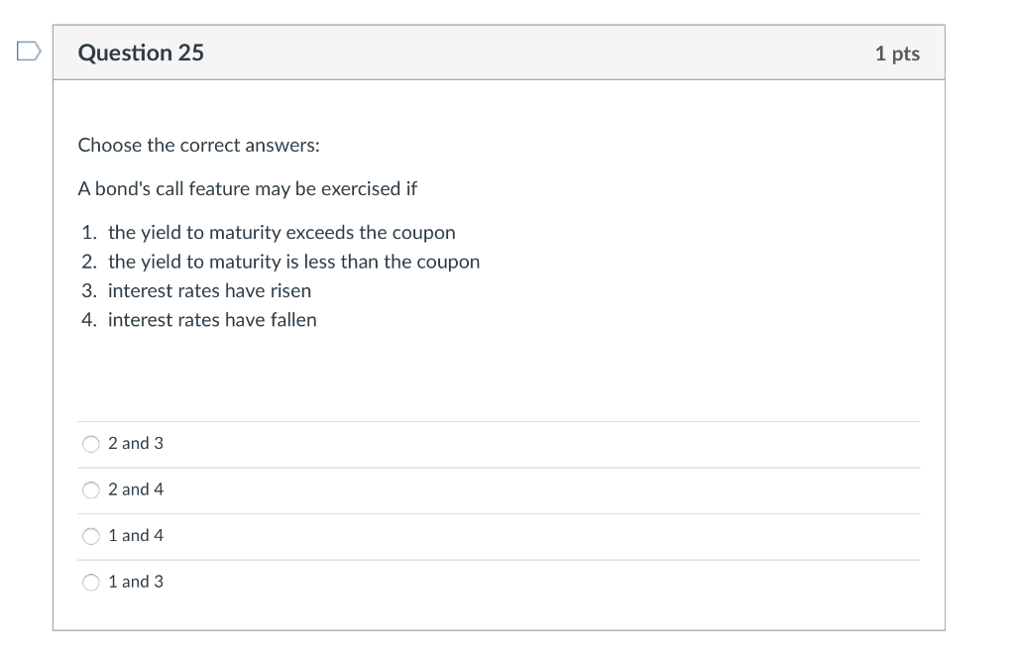Click the 'A bond's call feature' prompt sentence

(x=248, y=188)
